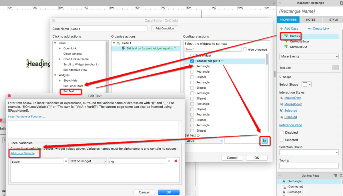The width and height of the screenshot is (343, 196).
Task: Click Insert Variable or Function link
Action: [x=26, y=117]
